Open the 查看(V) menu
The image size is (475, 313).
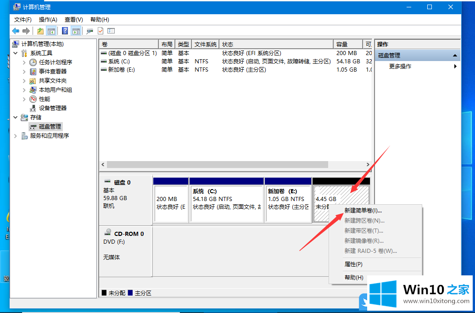coord(74,20)
